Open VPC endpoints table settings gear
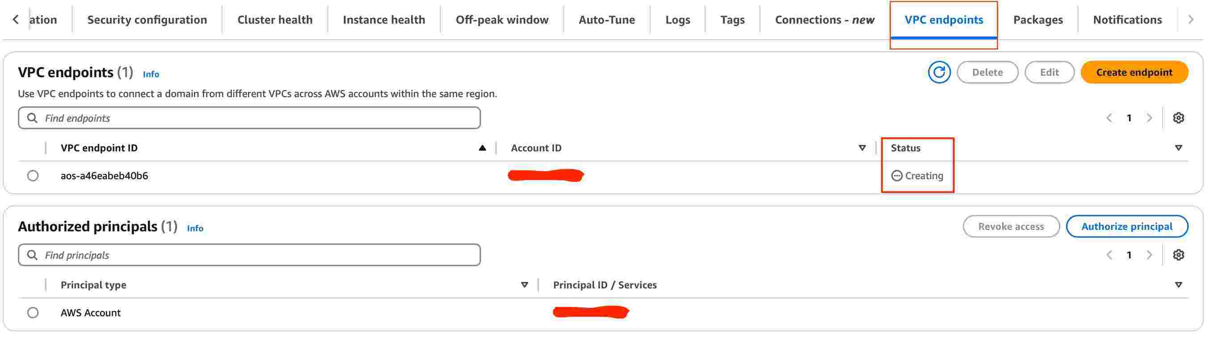 [x=1178, y=118]
